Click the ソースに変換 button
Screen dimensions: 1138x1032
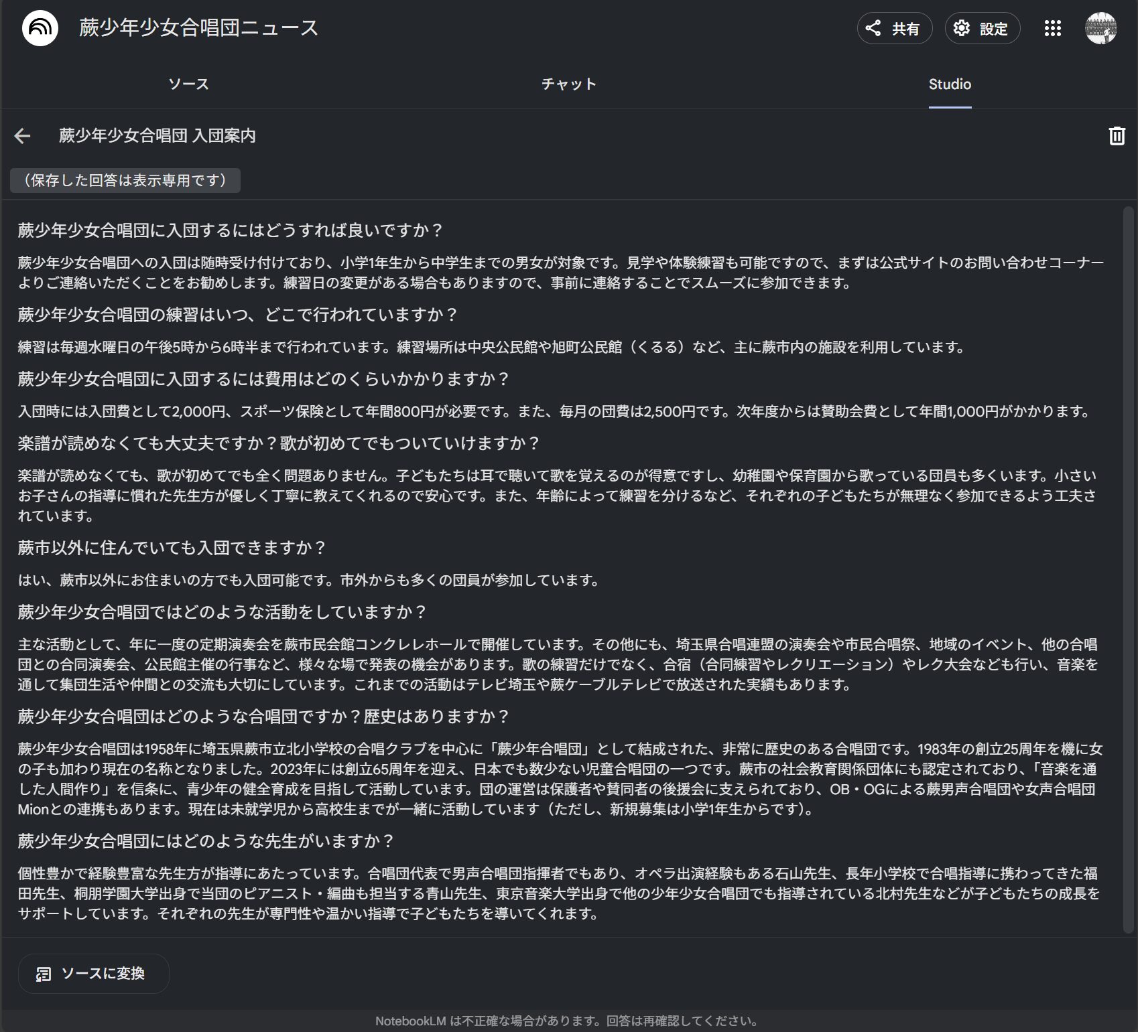pyautogui.click(x=93, y=974)
